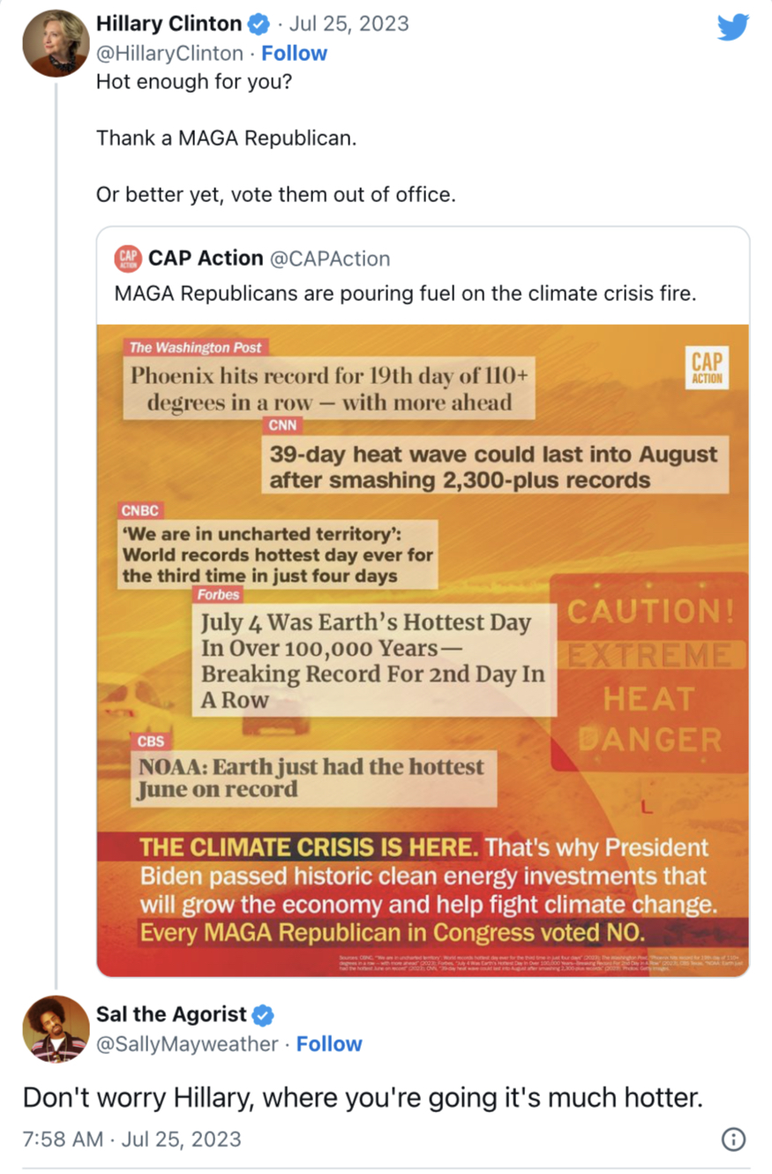The height and width of the screenshot is (1174, 772).
Task: Open the CAP Action account name
Action: click(206, 259)
